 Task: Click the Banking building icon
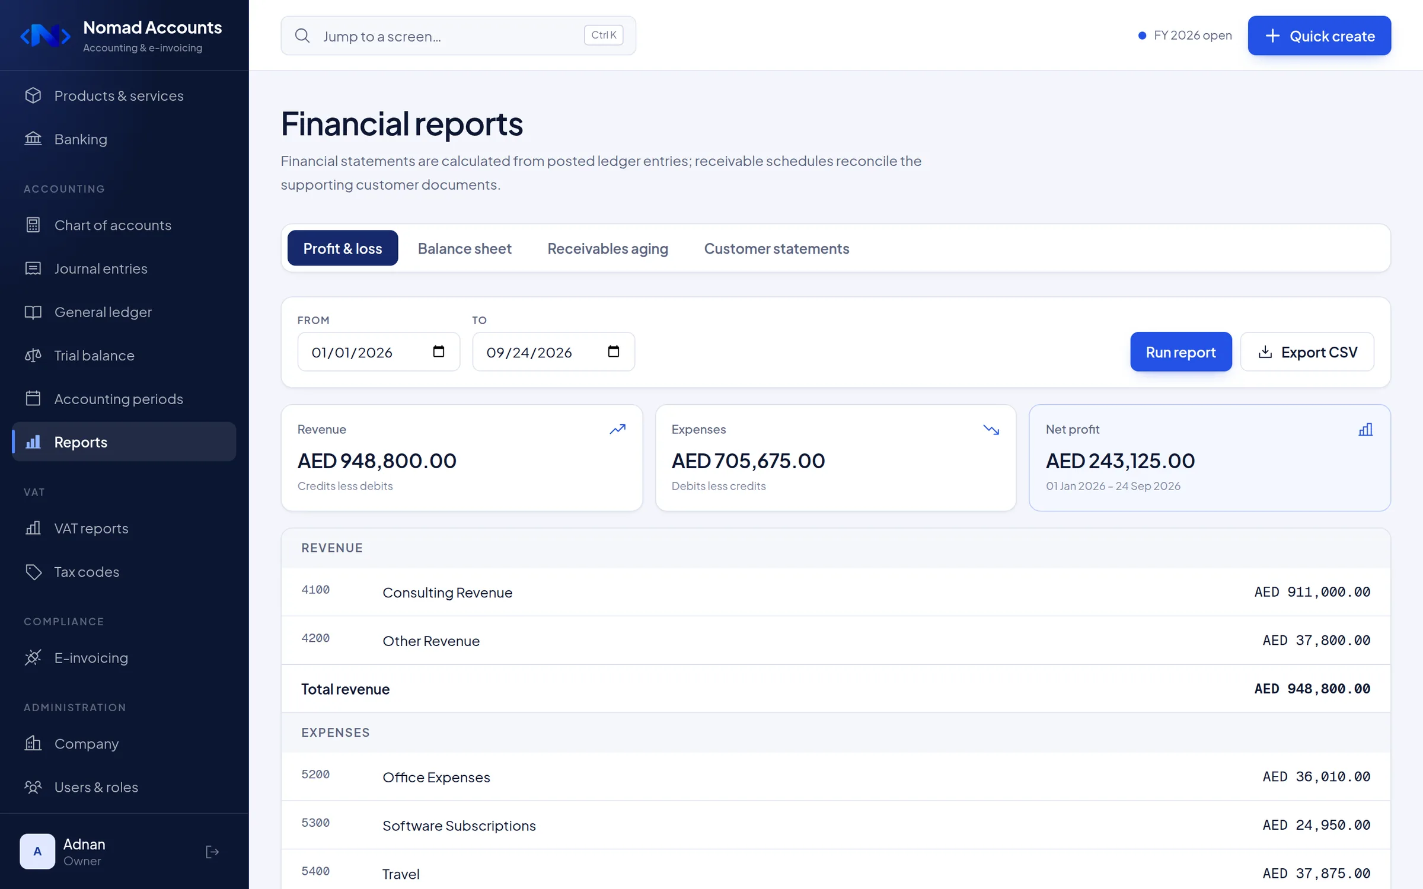click(x=33, y=139)
